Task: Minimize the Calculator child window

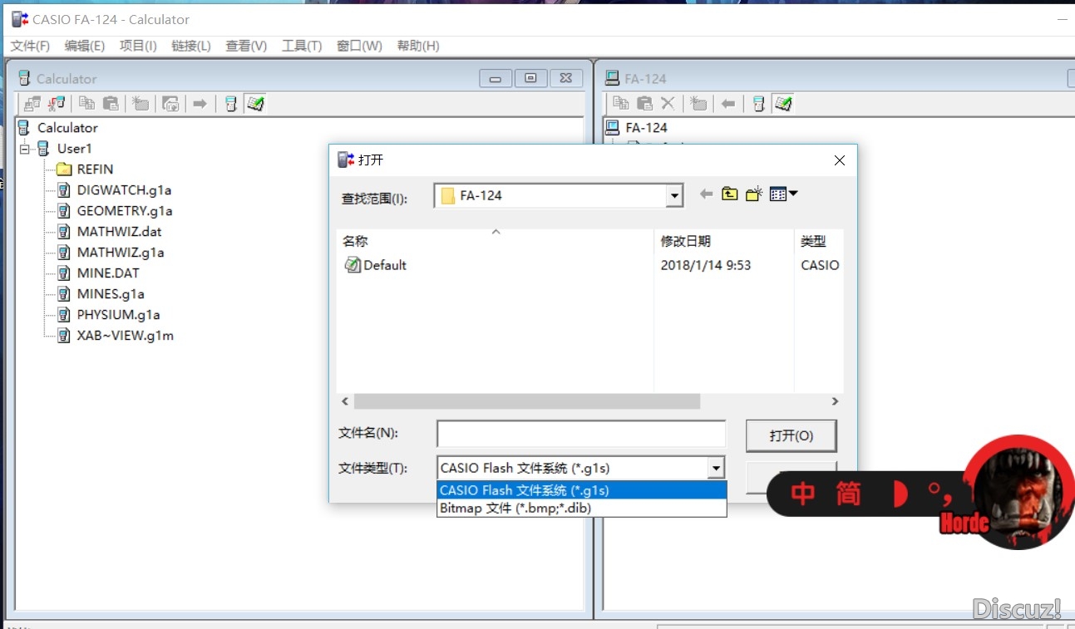Action: (496, 78)
